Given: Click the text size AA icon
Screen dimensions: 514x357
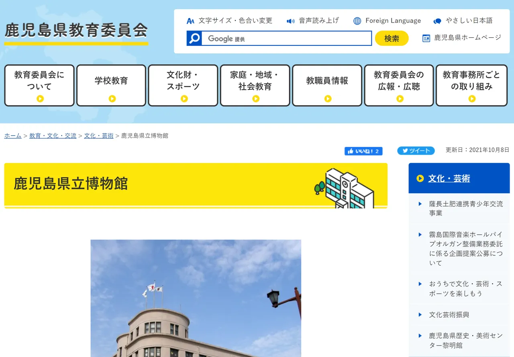Looking at the screenshot, I should click(190, 21).
